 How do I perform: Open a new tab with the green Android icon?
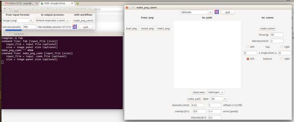[77, 3]
